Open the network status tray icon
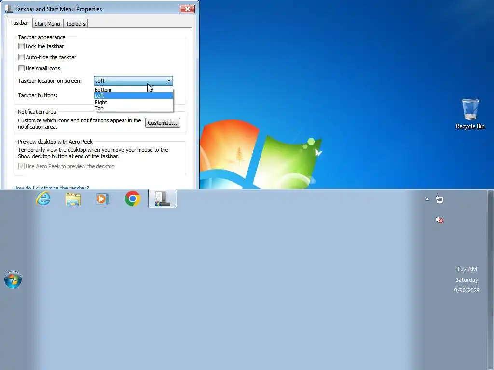Screen dimensions: 494x370 [439, 199]
